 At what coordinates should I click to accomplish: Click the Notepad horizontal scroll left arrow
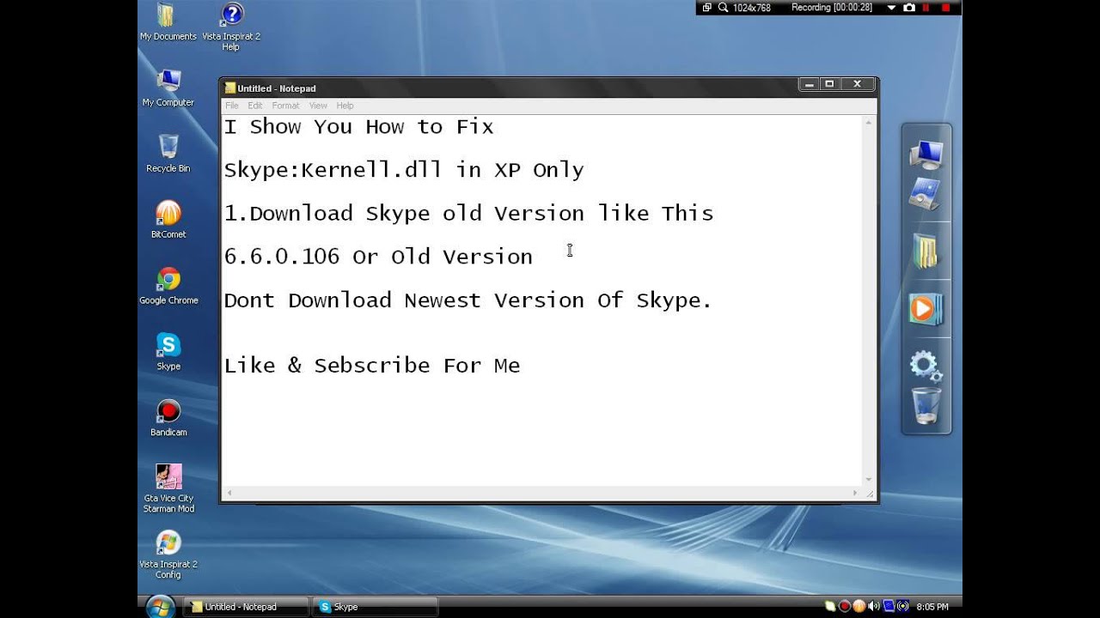coord(229,493)
